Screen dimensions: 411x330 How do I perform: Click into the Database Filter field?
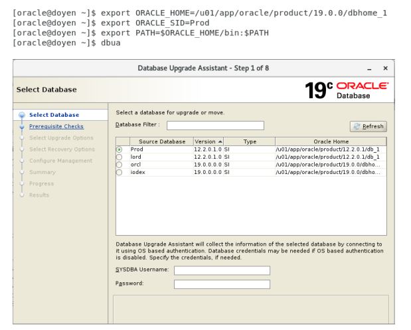(215, 125)
